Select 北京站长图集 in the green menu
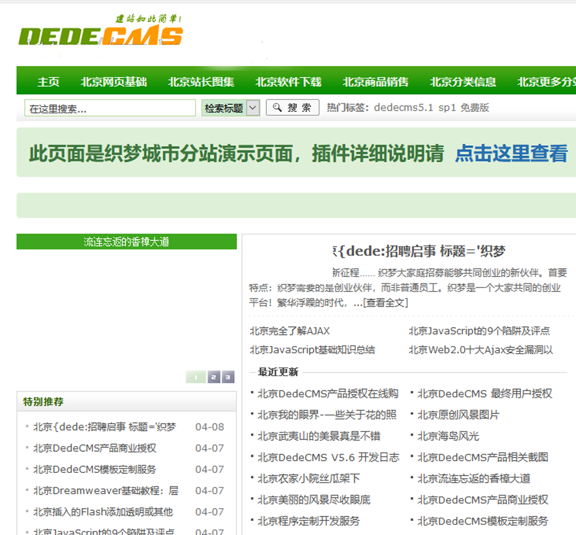The width and height of the screenshot is (576, 535). click(x=201, y=82)
